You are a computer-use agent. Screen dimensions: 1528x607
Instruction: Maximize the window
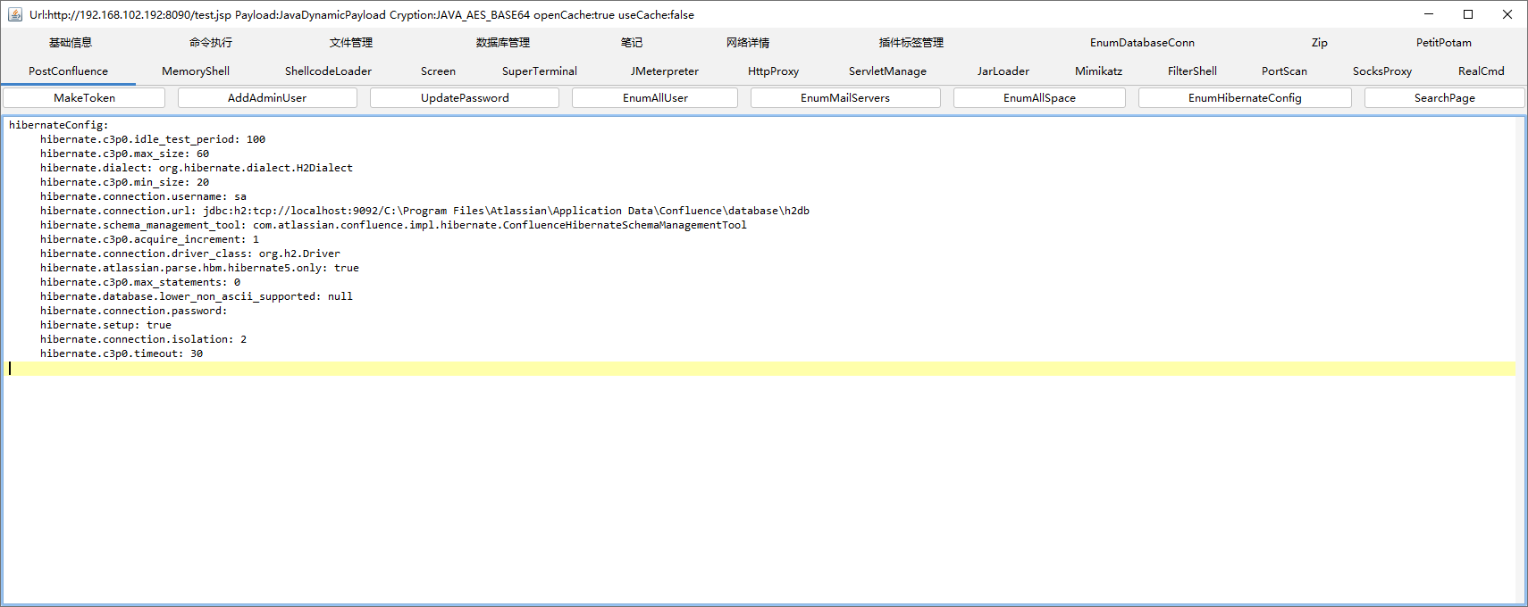point(1467,14)
